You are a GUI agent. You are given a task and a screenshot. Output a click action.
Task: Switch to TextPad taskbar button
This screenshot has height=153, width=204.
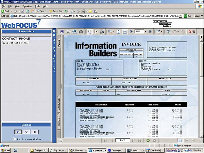pos(155,150)
